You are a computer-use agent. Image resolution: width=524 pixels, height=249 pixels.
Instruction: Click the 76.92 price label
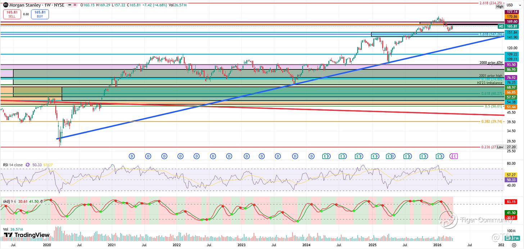[511, 77]
